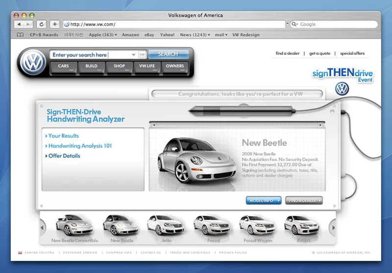Open the CP+B Awards bookmark

pos(44,35)
